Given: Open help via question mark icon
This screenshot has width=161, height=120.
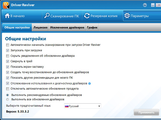Looking at the screenshot, I should click(145, 5).
